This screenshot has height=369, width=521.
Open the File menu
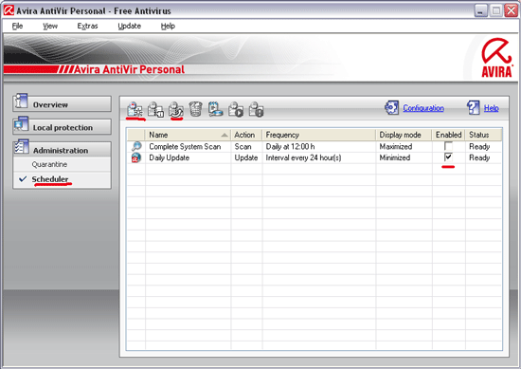coord(17,26)
